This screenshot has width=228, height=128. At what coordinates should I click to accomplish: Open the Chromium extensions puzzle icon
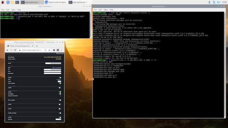pyautogui.click(x=54, y=50)
